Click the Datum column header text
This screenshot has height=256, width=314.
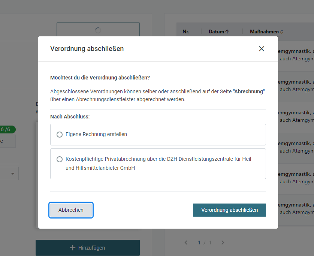(216, 31)
